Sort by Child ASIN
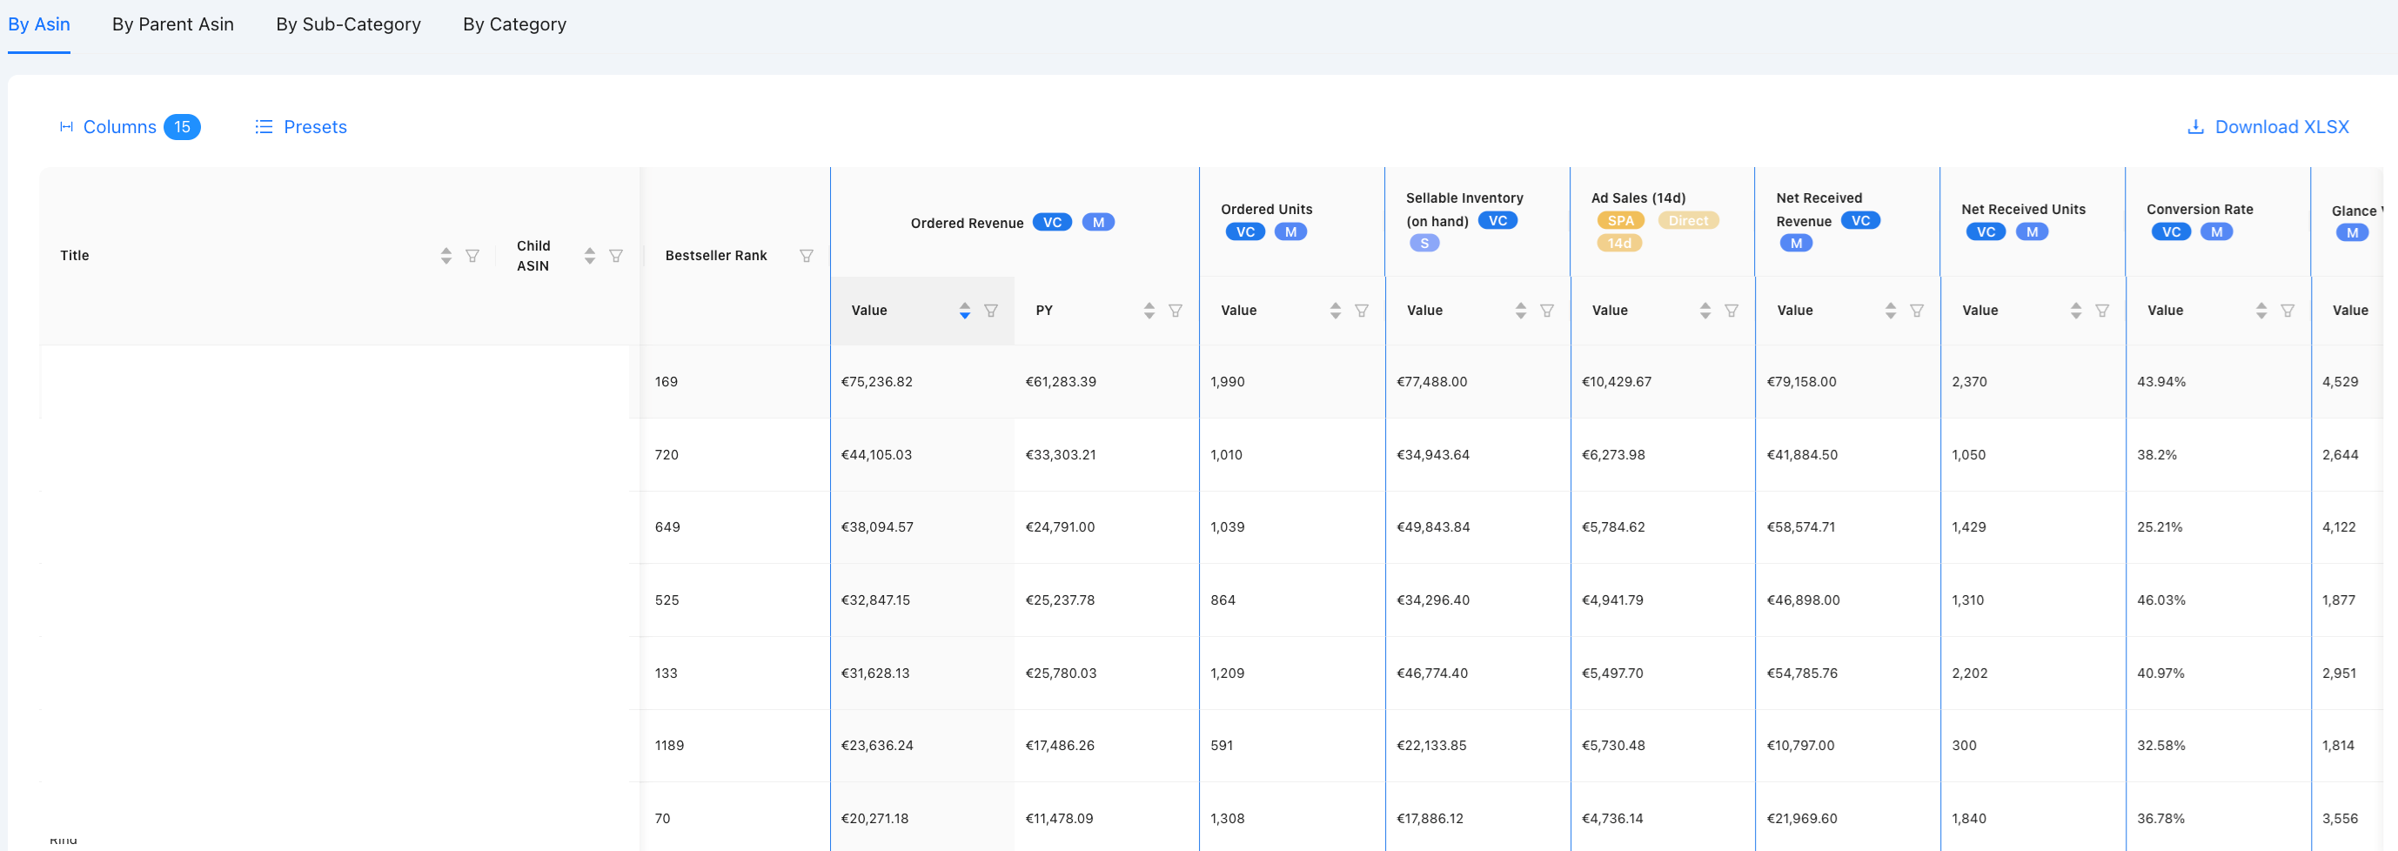Viewport: 2398px width, 851px height. coord(589,255)
